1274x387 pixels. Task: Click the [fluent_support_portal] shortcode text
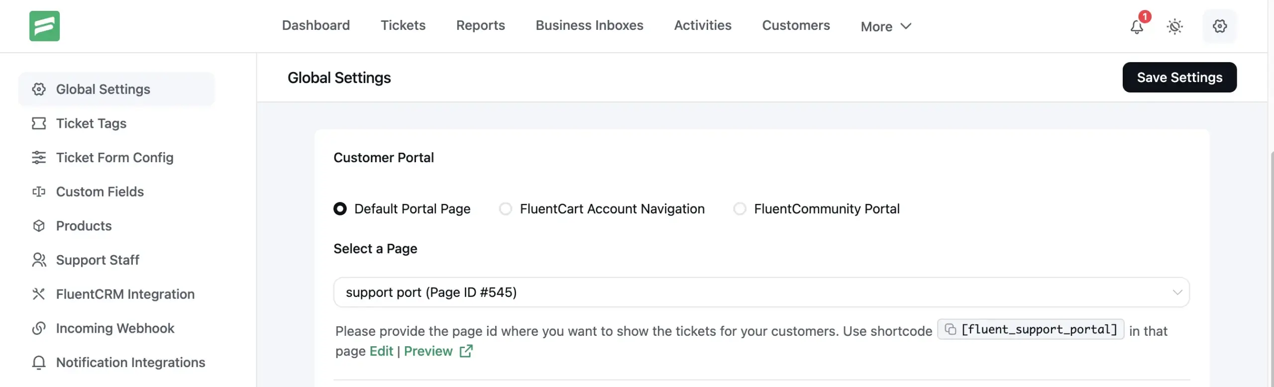click(x=1039, y=329)
